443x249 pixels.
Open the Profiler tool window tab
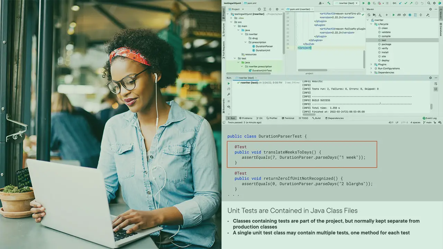pyautogui.click(x=272, y=118)
